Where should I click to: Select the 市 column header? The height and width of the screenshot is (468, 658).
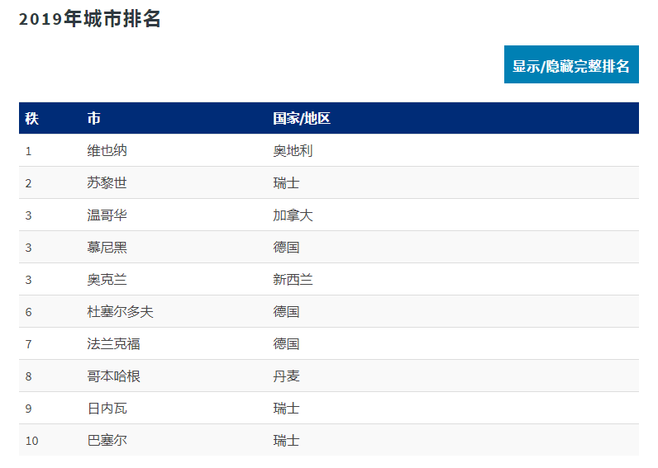[93, 119]
